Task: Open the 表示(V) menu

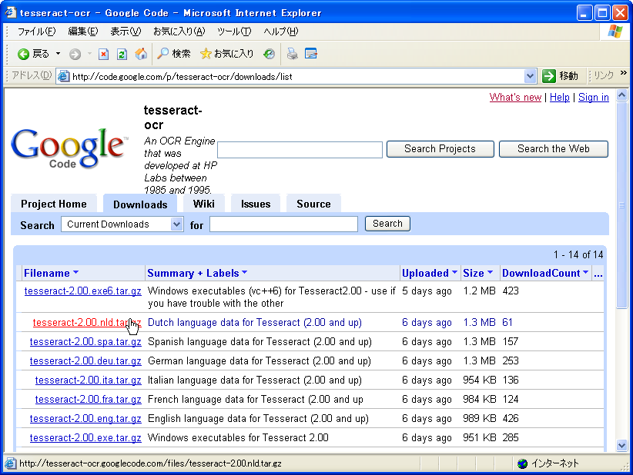Action: tap(126, 31)
